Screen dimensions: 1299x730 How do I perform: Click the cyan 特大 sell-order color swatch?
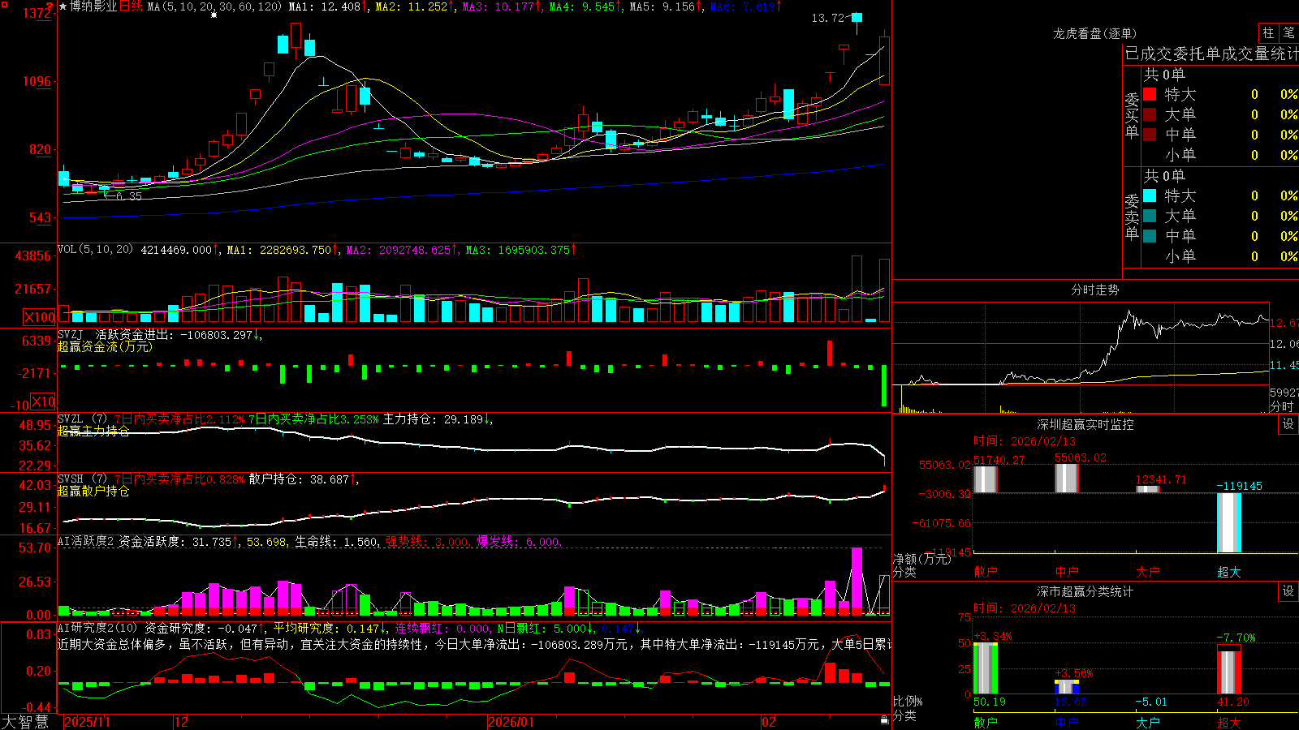pos(1150,195)
